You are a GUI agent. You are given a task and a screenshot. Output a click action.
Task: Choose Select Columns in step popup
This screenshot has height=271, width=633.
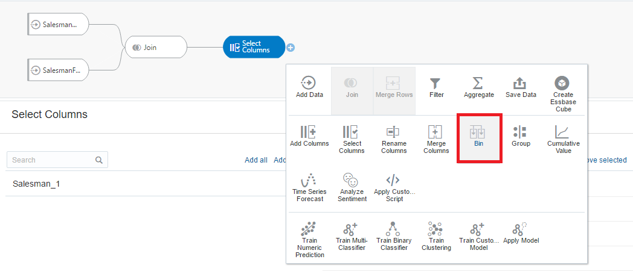coord(352,140)
